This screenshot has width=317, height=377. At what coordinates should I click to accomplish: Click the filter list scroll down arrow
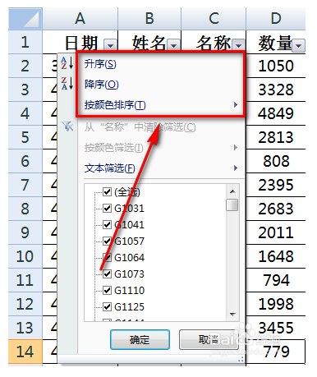pyautogui.click(x=232, y=315)
